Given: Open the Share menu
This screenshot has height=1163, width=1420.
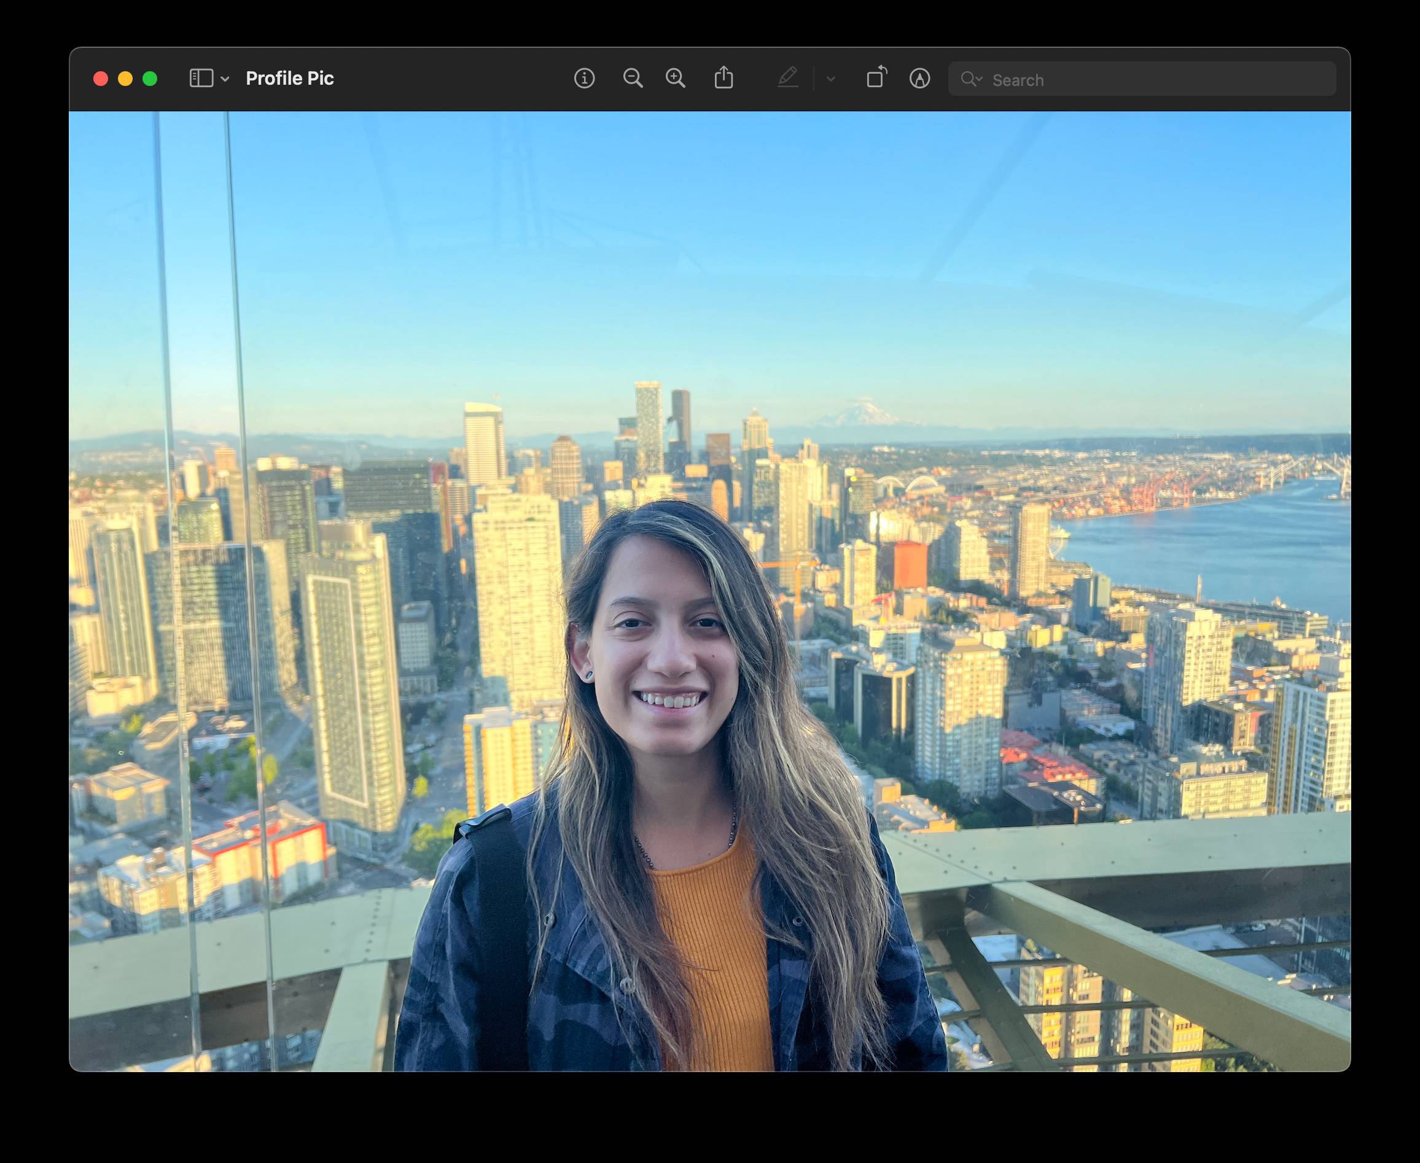Looking at the screenshot, I should coord(724,78).
